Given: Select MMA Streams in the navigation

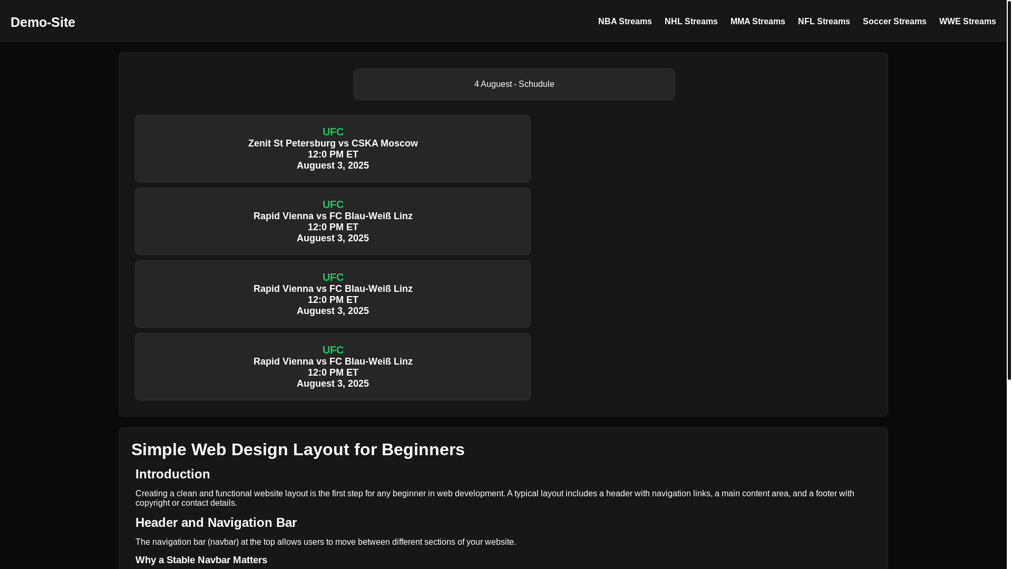Looking at the screenshot, I should pyautogui.click(x=757, y=22).
